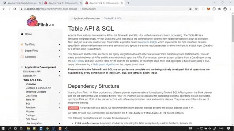Expand the Hive Integration submenu arrow
This screenshot has width=234, height=131.
pyautogui.click(x=59, y=124)
